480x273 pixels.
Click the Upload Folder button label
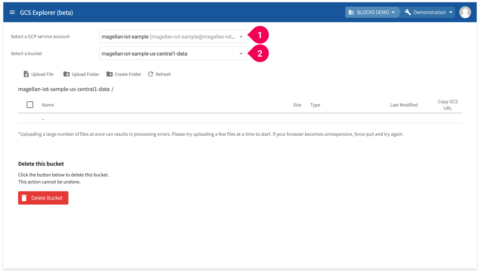[x=85, y=74]
